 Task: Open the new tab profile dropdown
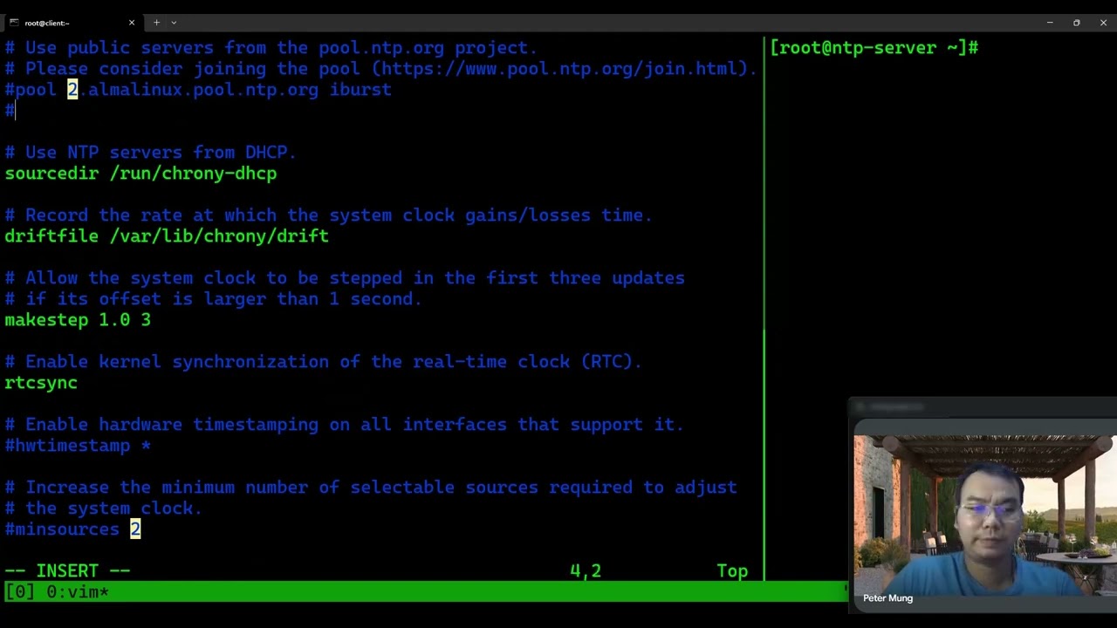coord(174,23)
